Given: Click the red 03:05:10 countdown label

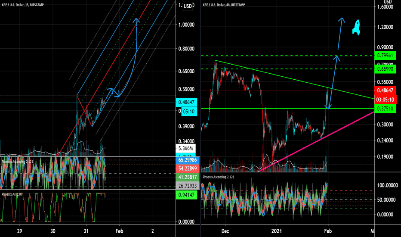Looking at the screenshot, I should 385,100.
